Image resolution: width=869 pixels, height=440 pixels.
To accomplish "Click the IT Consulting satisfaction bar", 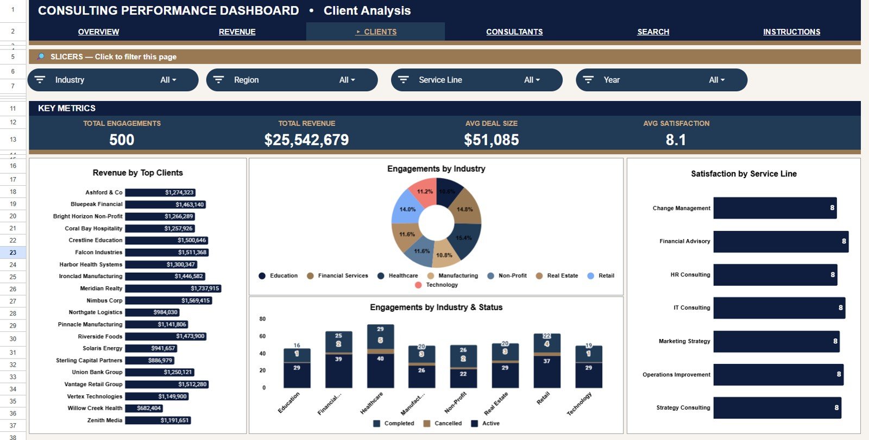I will [x=779, y=308].
